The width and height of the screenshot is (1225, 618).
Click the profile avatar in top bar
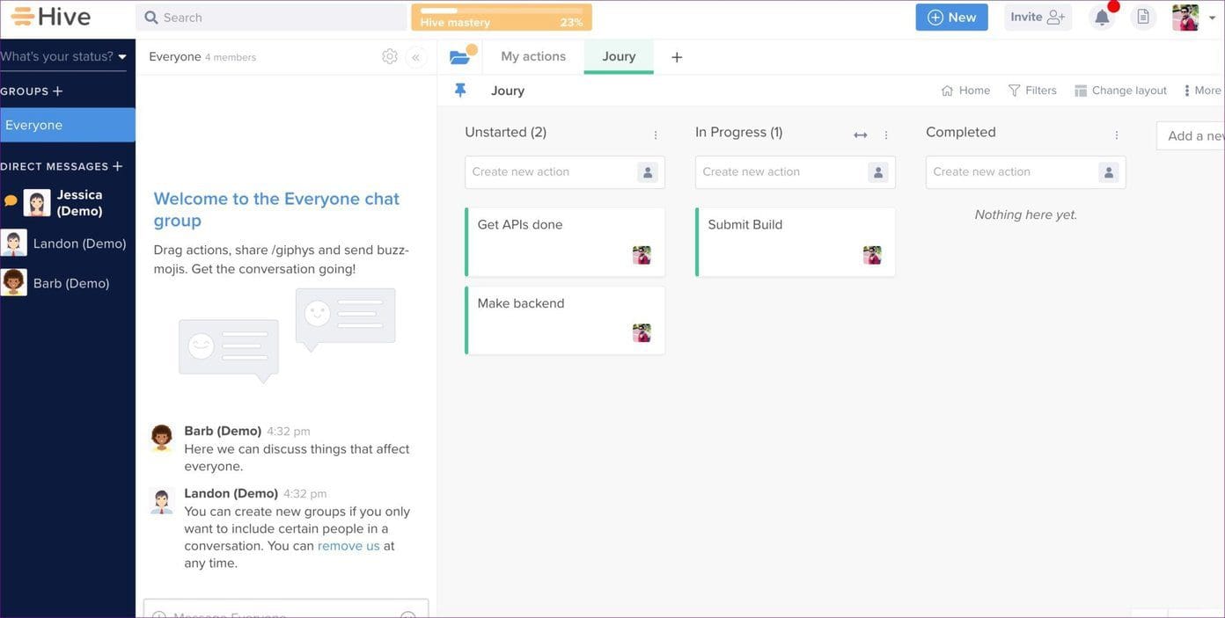click(1185, 18)
